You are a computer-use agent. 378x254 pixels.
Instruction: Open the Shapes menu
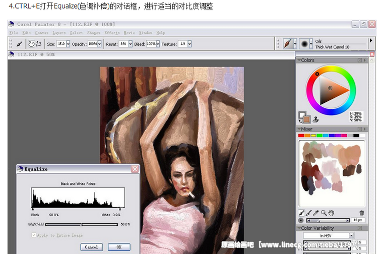pos(94,33)
